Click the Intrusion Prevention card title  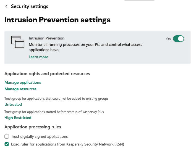[47, 38]
